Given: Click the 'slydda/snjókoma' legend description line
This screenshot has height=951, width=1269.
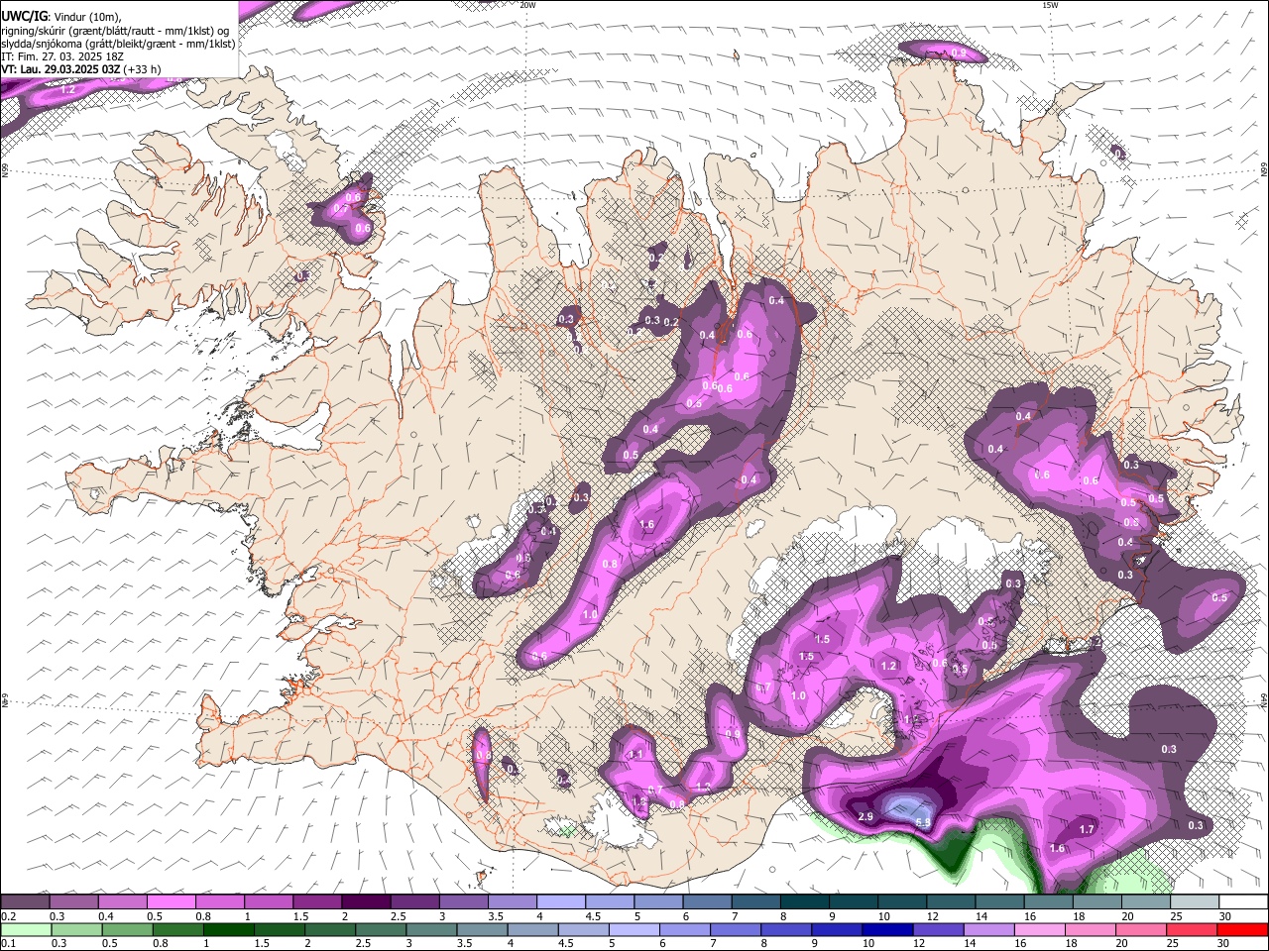Looking at the screenshot, I should point(118,44).
